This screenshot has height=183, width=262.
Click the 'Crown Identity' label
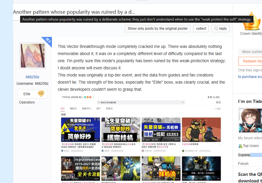click(251, 34)
